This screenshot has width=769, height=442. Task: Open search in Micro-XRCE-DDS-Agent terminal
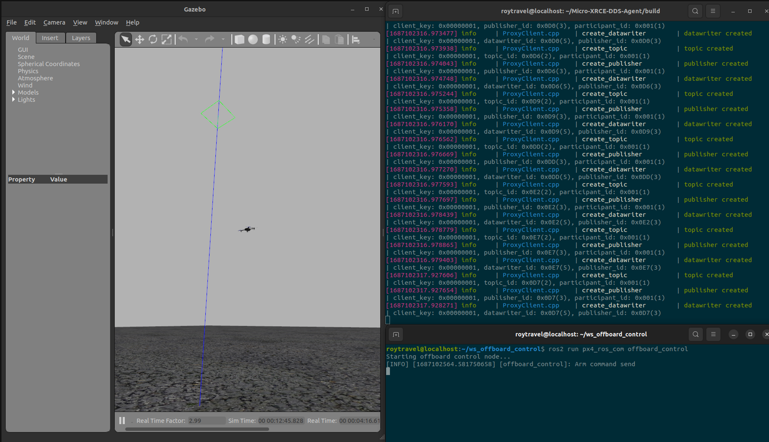(695, 11)
